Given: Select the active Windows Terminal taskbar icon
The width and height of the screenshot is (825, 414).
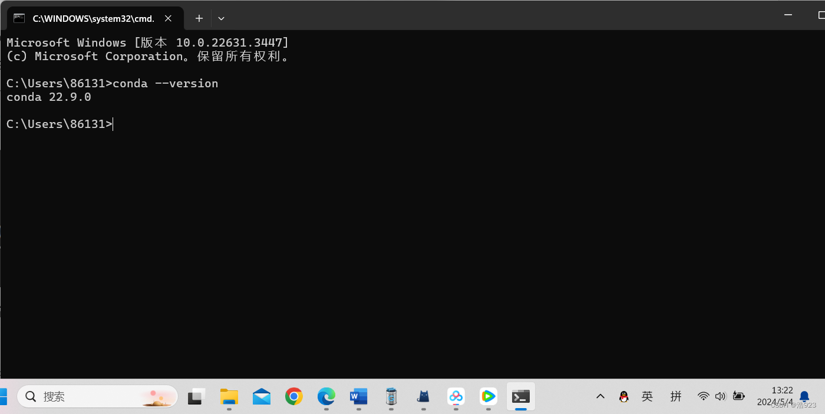Looking at the screenshot, I should coord(520,396).
